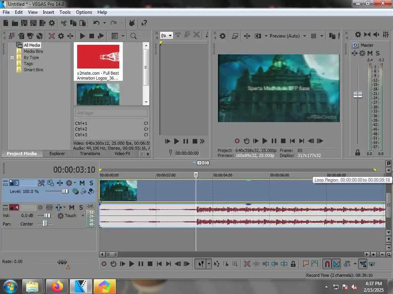Open the Tools menu
Screen dimensions: 393x294
(x=65, y=12)
